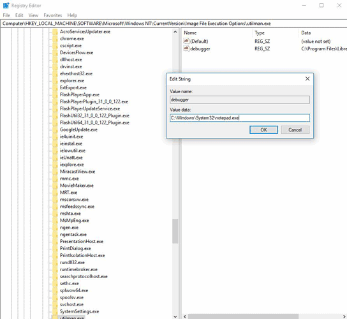Click the tree pane vertical scrollbar thumb
The image size is (347, 319).
(175, 231)
